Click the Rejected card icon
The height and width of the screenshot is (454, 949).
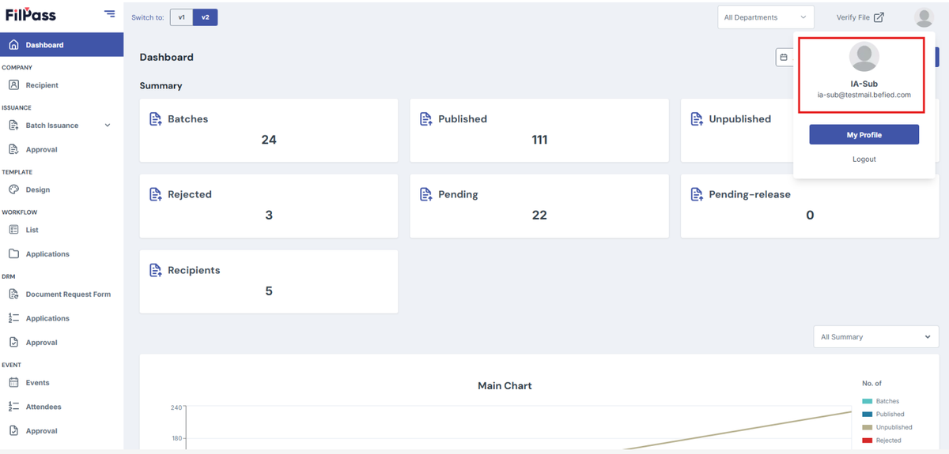click(x=156, y=194)
